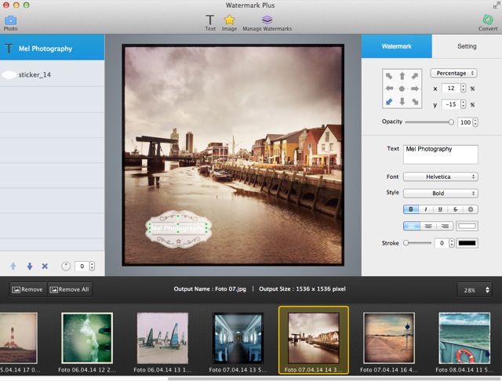Click the Remove All button

(x=70, y=289)
